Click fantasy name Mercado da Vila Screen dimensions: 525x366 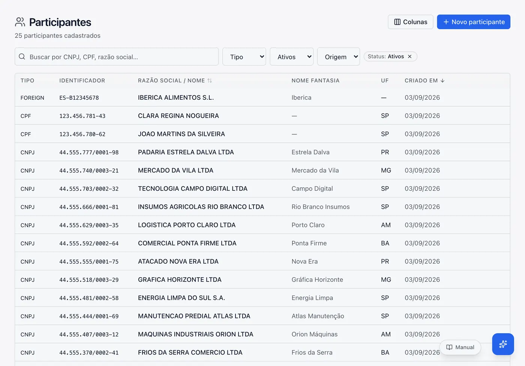(x=315, y=170)
